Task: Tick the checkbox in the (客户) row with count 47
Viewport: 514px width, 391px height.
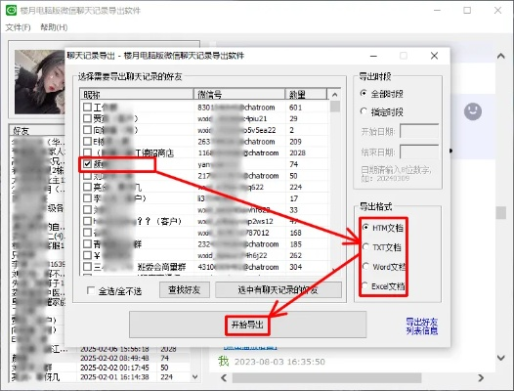Action: (x=87, y=221)
